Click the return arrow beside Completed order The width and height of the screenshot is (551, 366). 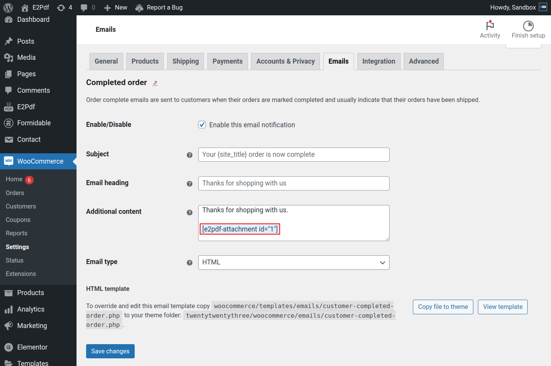[155, 83]
